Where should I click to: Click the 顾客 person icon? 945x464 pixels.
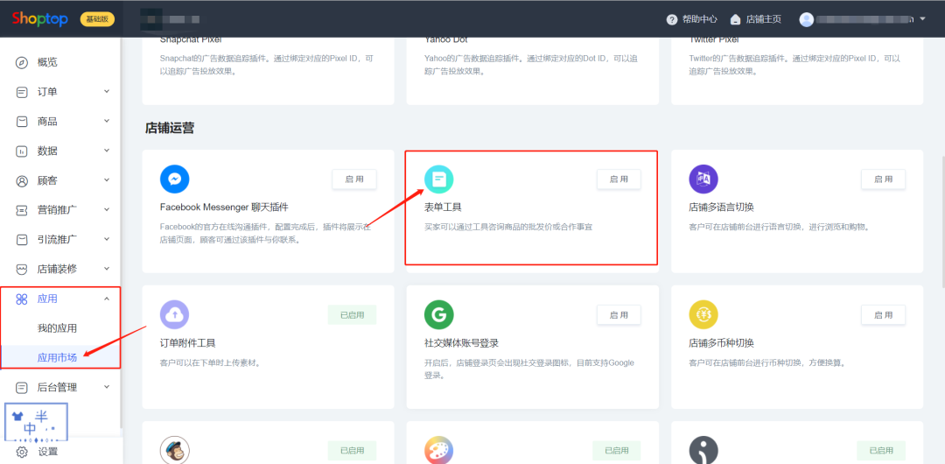tap(22, 180)
